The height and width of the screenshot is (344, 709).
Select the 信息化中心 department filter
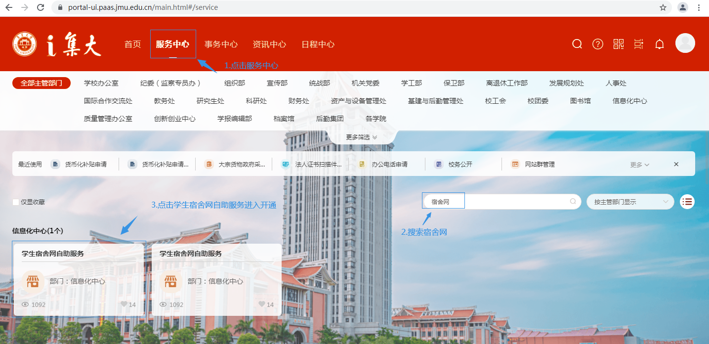[x=629, y=101]
